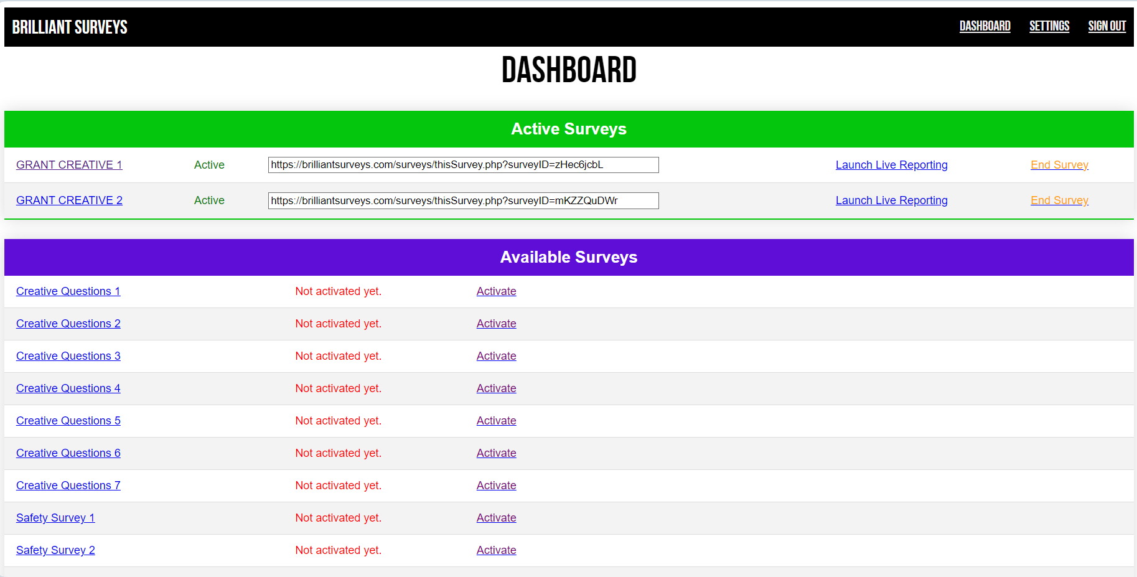1137x577 pixels.
Task: Open the GRANT CREATIVE 1 survey
Action: 69,165
